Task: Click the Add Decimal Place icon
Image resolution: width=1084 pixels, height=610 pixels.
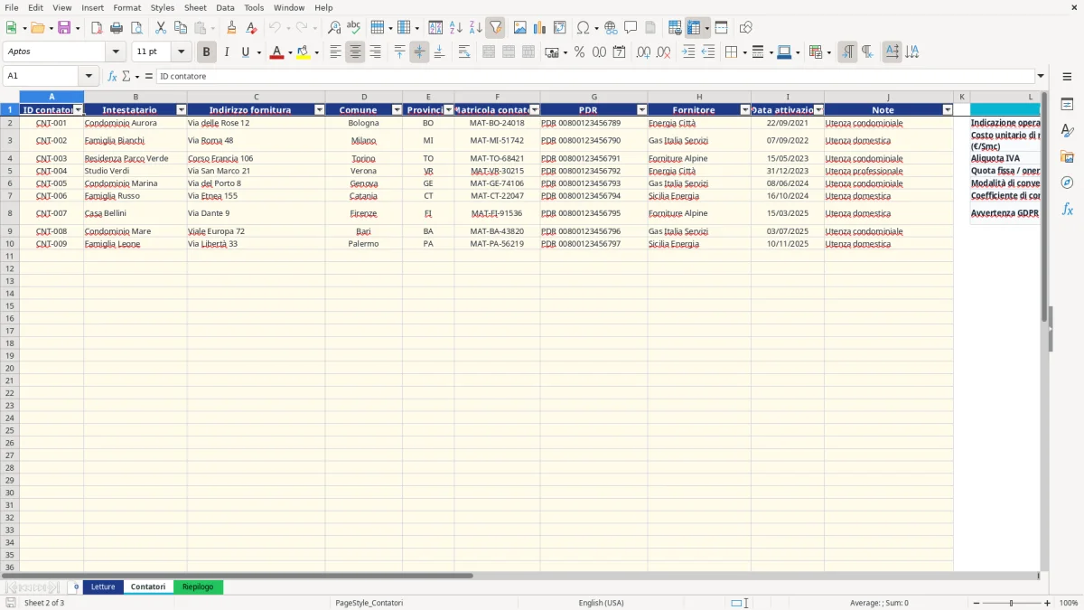Action: (643, 52)
